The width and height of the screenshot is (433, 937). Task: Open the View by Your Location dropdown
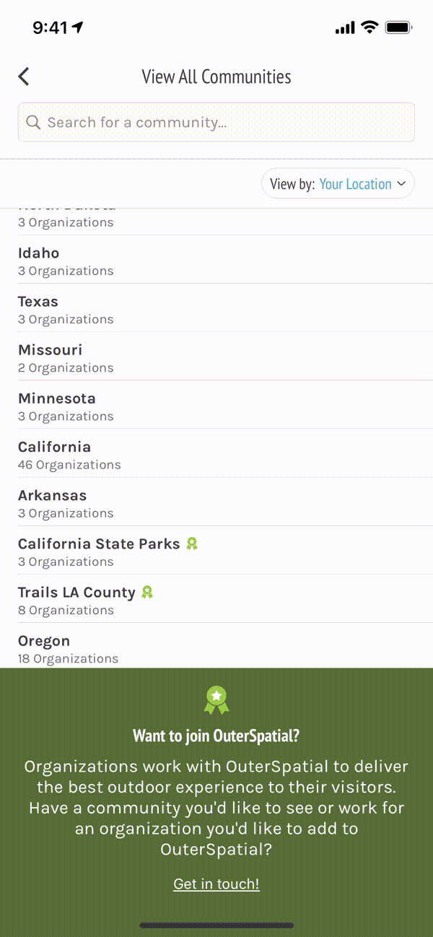tap(338, 183)
